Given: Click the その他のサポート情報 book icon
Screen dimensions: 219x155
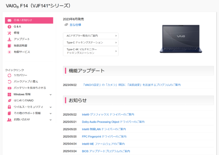Looking at the screenshot, I should (x=9, y=113).
